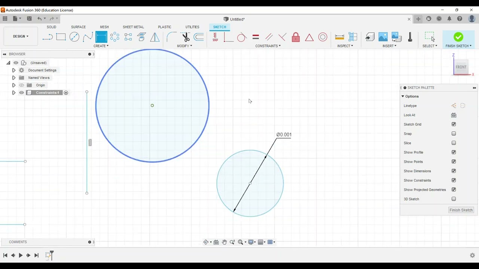Enable the 3D Sketch checkbox
Image resolution: width=479 pixels, height=269 pixels.
click(x=454, y=199)
